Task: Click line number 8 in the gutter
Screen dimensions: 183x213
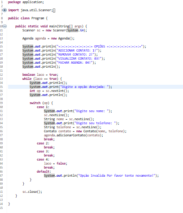Action: (2, 18)
